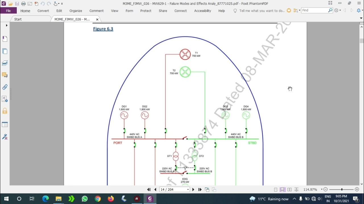The height and width of the screenshot is (204, 364).
Task: Open the Security lock panel icon
Action: [x=5, y=111]
